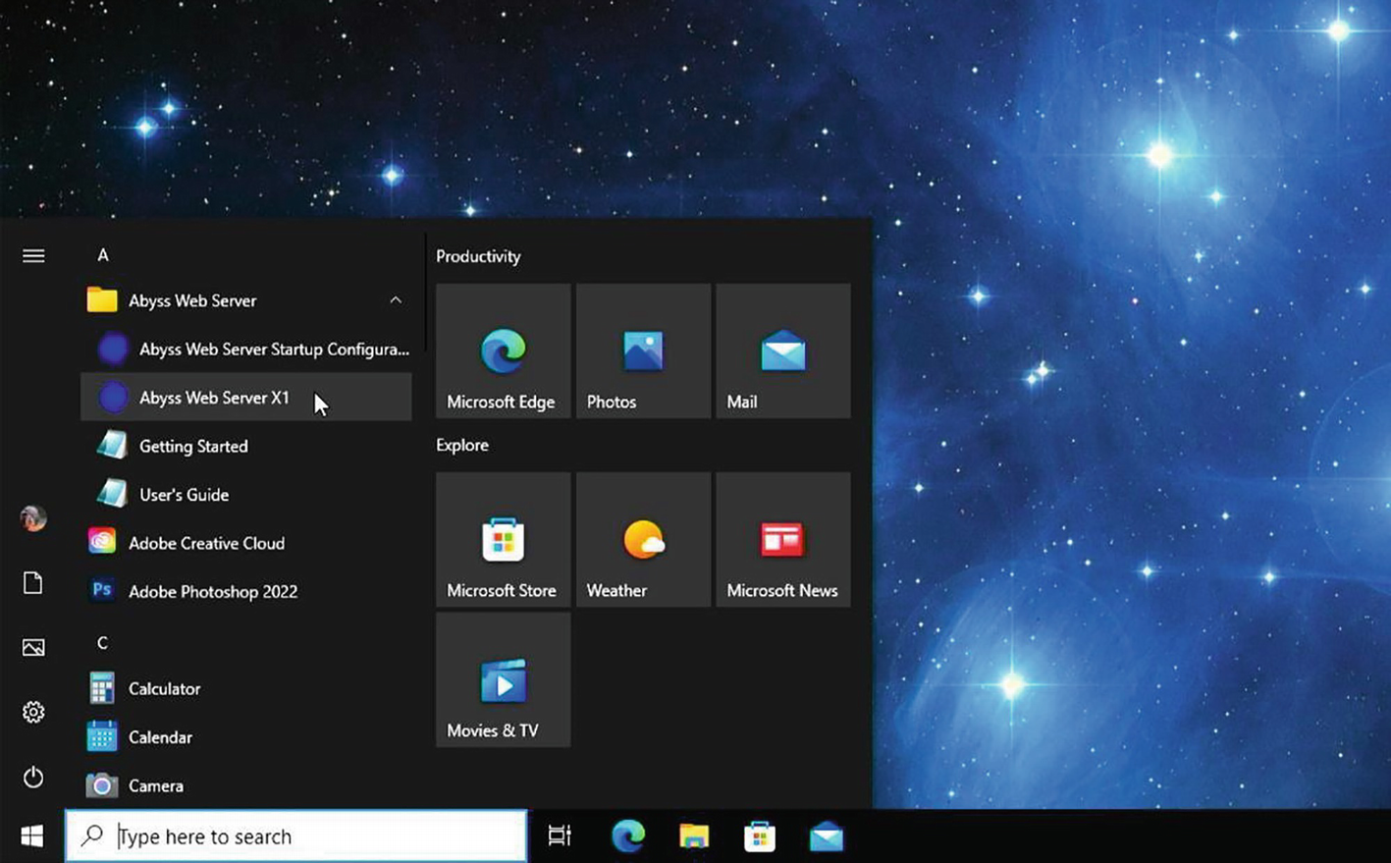Open the Microsoft Store tile
Image resolution: width=1391 pixels, height=863 pixels.
(503, 540)
